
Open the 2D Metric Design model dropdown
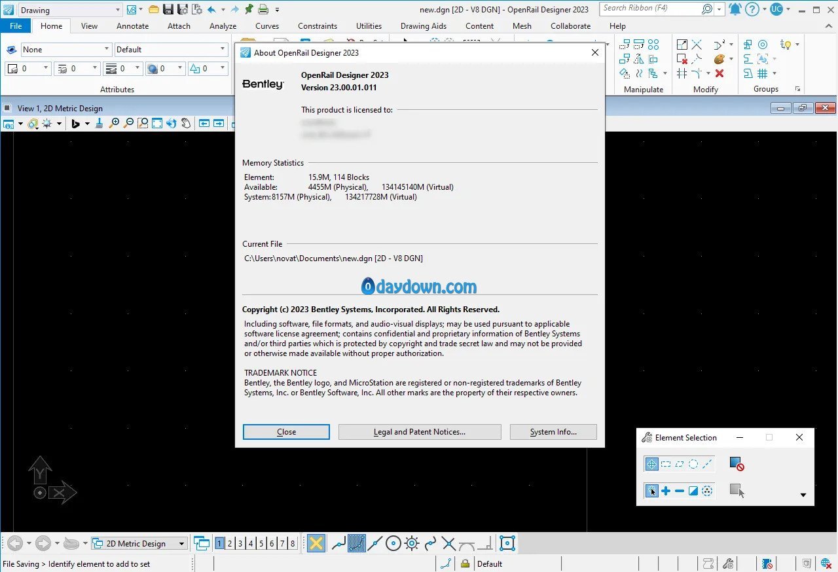[x=139, y=543]
